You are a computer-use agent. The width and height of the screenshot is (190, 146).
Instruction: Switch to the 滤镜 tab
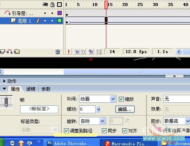click(x=31, y=89)
